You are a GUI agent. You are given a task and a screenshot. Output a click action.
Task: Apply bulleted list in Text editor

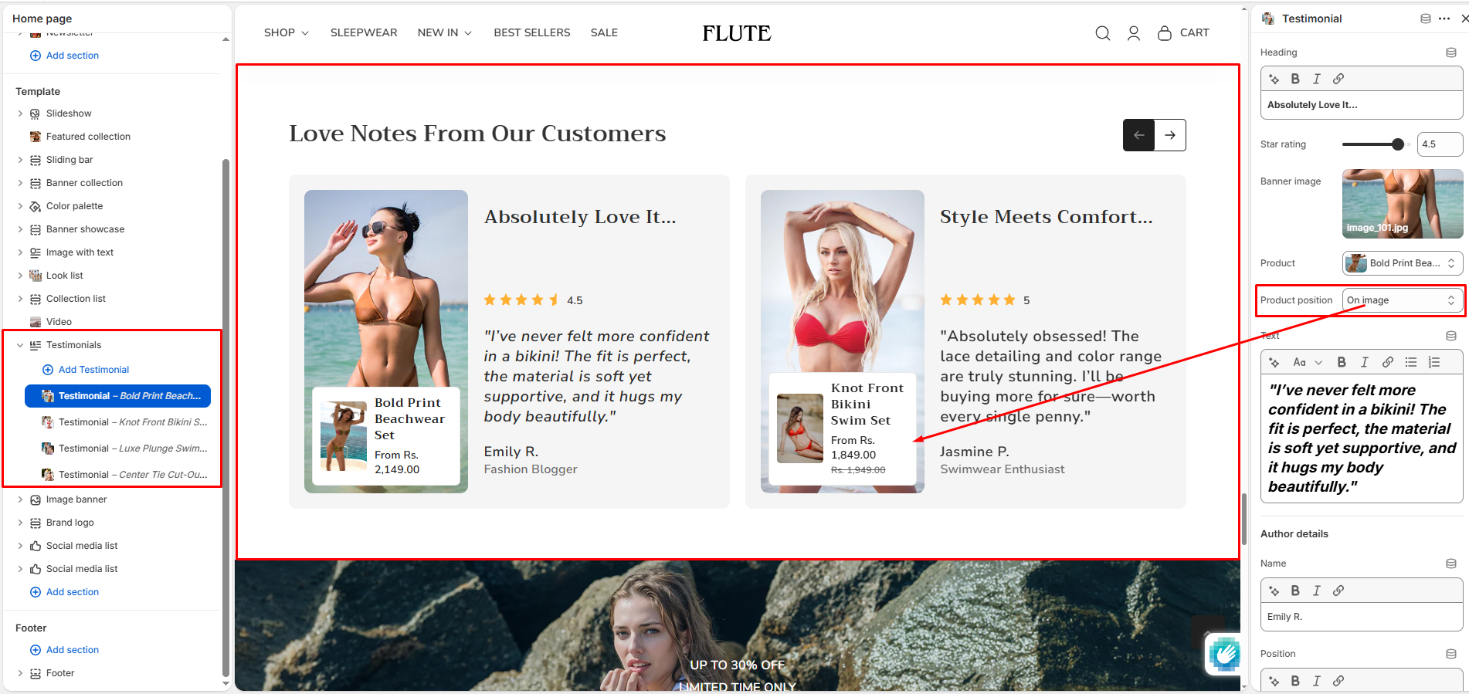(x=1411, y=362)
